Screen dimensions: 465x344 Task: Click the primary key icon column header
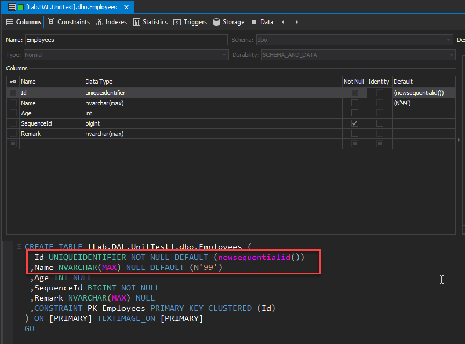(x=13, y=82)
